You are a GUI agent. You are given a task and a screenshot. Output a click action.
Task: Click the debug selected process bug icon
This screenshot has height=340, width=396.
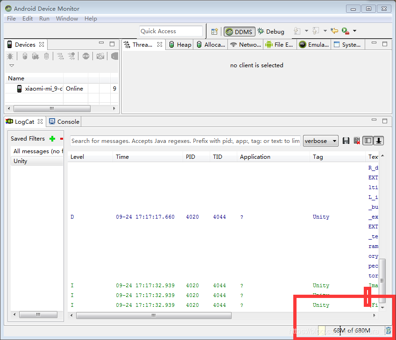tap(10, 56)
